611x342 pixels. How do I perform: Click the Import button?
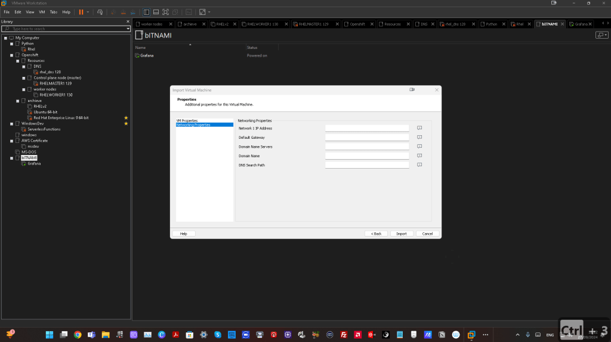coord(402,234)
